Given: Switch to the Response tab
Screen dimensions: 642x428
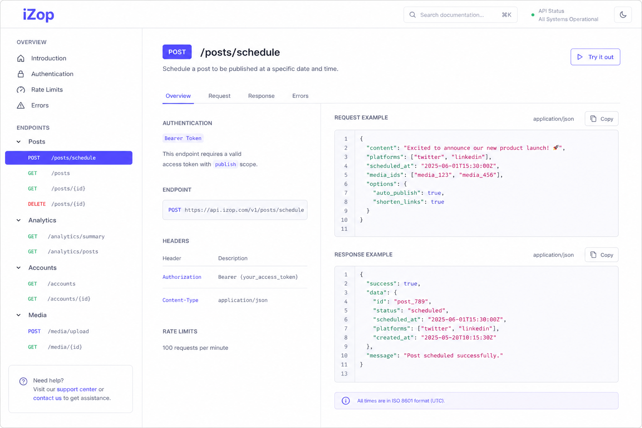Looking at the screenshot, I should click(261, 96).
